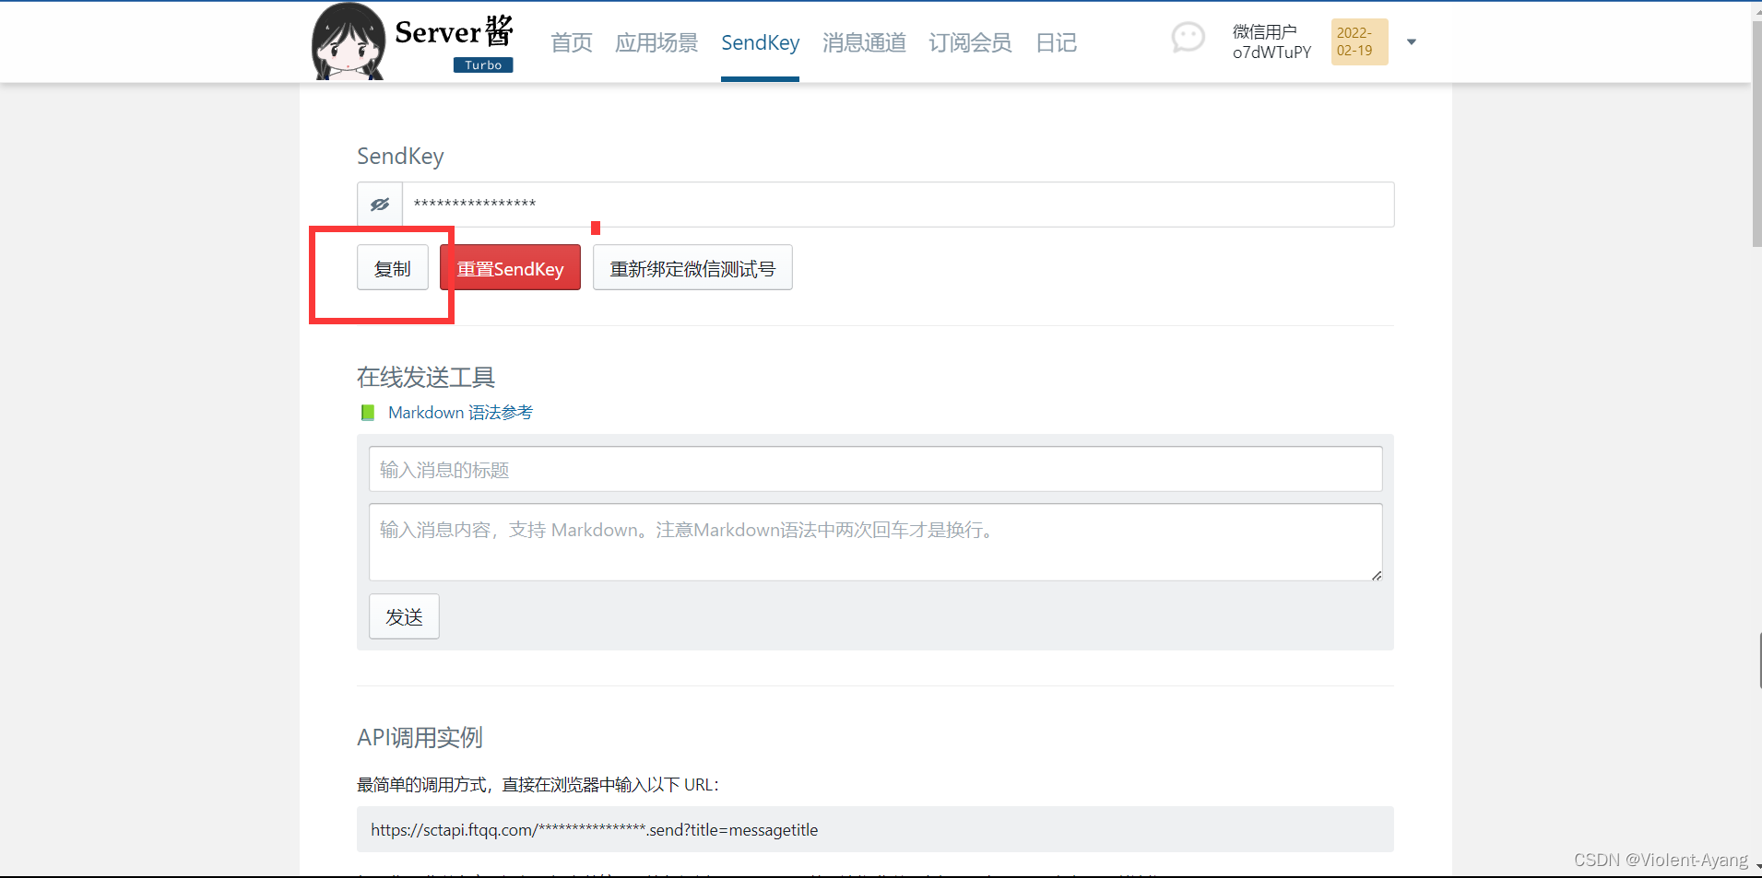Click the 2022-02-19 membership expiry badge
The height and width of the screenshot is (878, 1762).
pos(1359,42)
